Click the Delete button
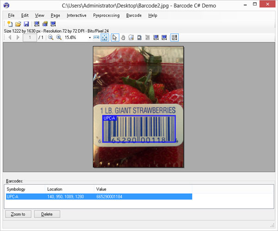The image size is (278, 231). click(47, 214)
